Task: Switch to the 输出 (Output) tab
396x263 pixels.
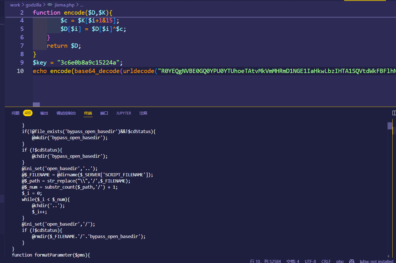Action: pyautogui.click(x=44, y=113)
